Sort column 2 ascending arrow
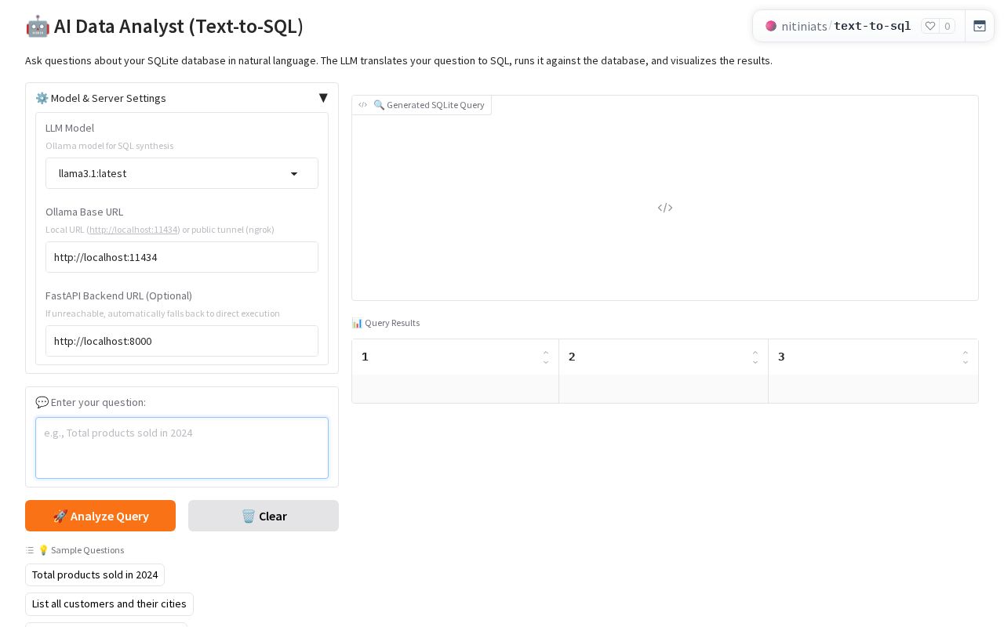This screenshot has height=627, width=1004. click(x=755, y=352)
